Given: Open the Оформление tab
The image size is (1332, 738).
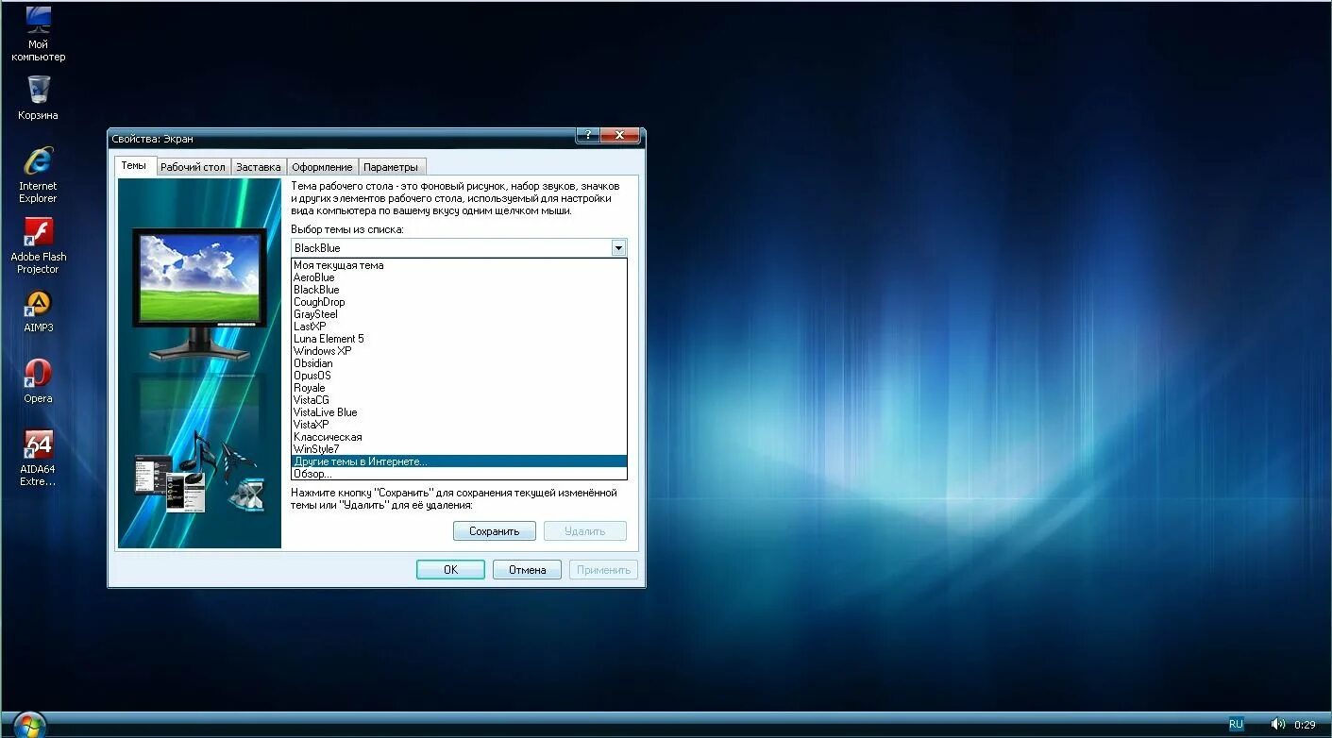Looking at the screenshot, I should pos(322,166).
